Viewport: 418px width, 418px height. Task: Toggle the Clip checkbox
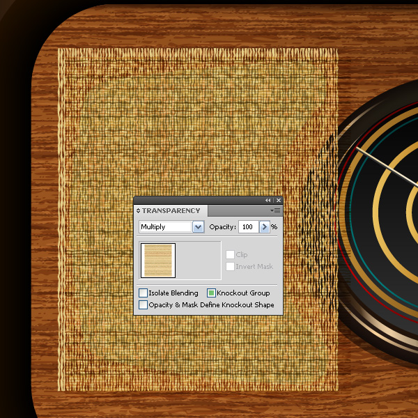(x=230, y=254)
